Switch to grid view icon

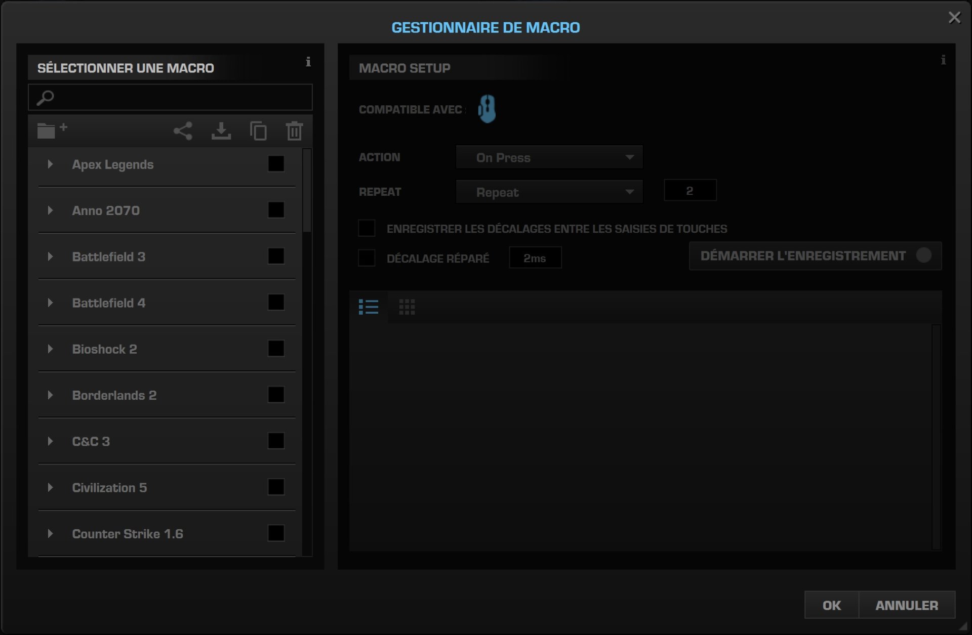[x=407, y=307]
